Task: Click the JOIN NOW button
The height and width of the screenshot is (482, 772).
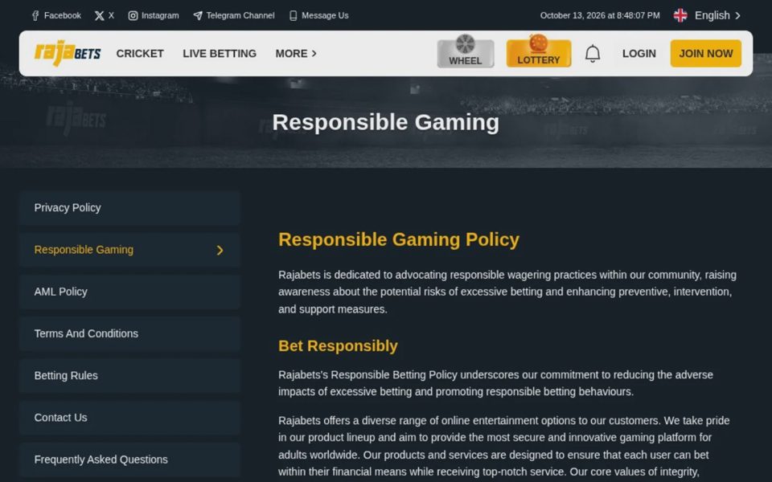Action: [705, 53]
